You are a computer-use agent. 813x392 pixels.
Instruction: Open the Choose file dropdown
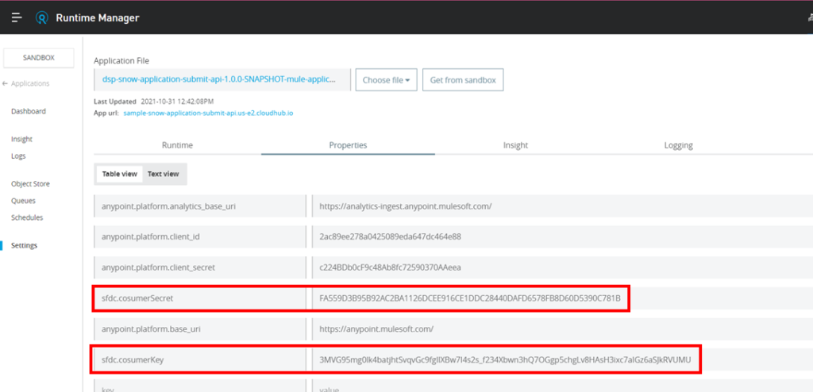tap(386, 80)
